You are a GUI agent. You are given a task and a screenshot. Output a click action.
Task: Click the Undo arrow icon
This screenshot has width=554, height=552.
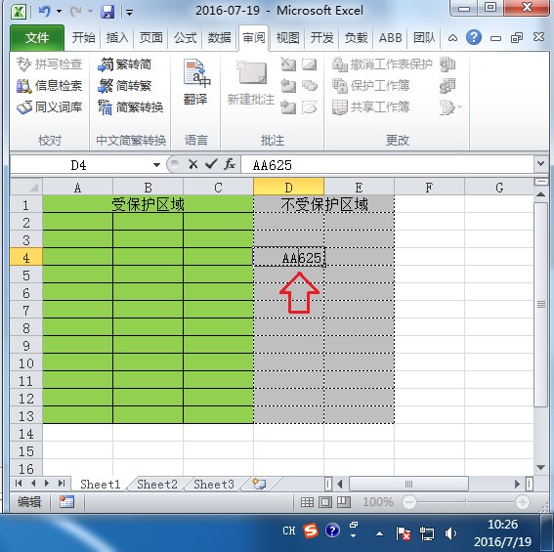click(45, 12)
